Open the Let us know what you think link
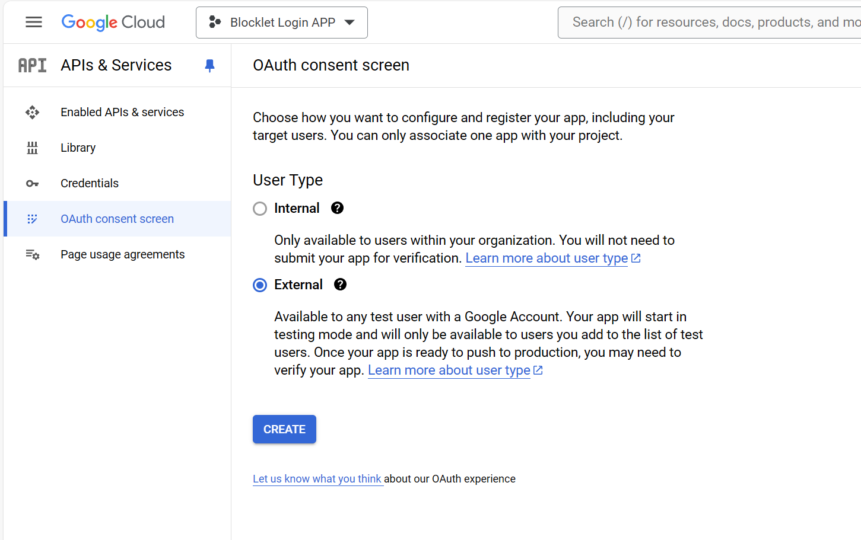Screen dimensions: 861x540 click(317, 479)
